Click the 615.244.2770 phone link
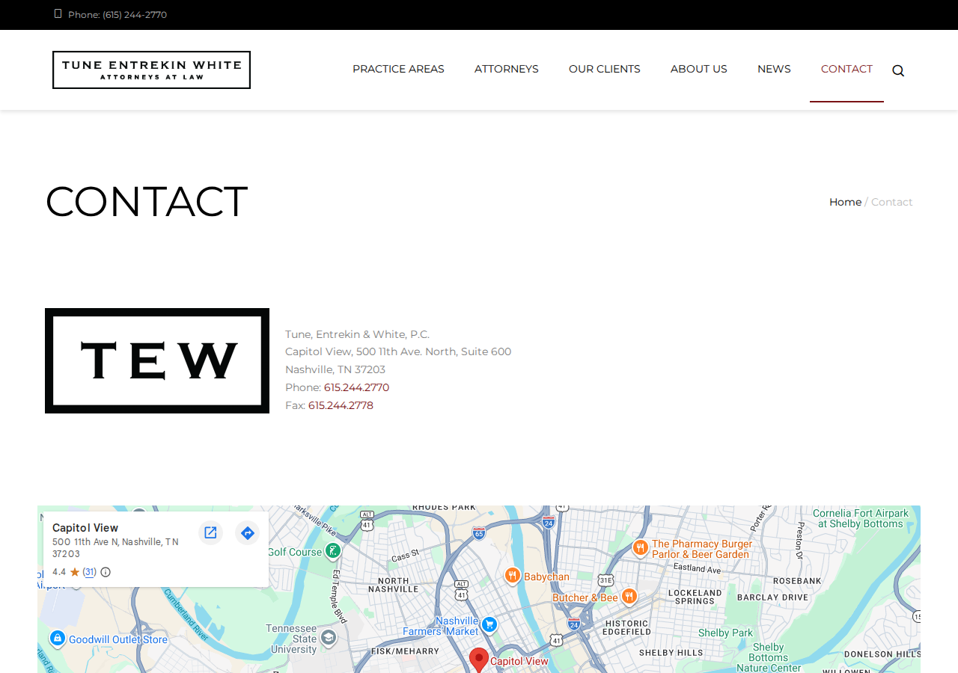The image size is (958, 673). coord(356,387)
